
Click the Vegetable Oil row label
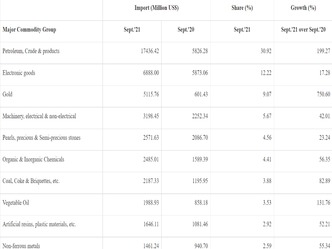click(16, 203)
